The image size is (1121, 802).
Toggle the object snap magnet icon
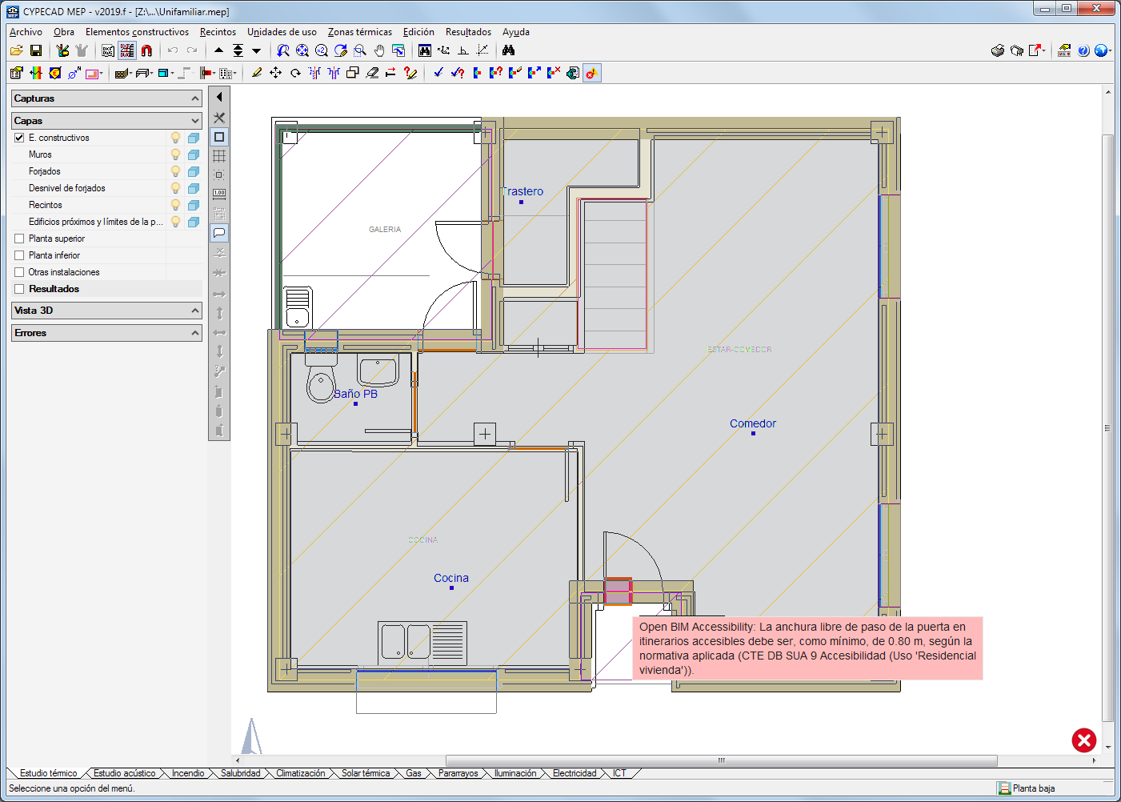click(x=146, y=50)
